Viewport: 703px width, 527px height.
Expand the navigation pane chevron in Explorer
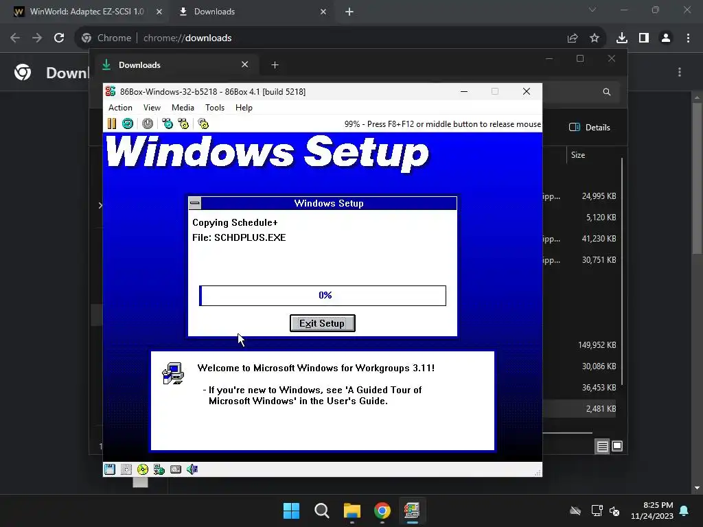pos(100,205)
